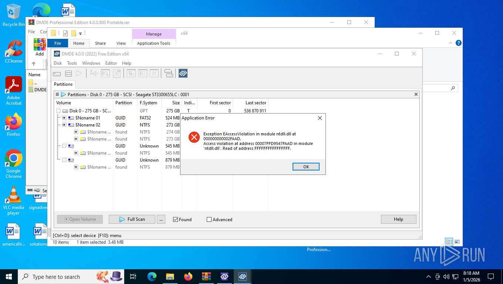Toggle the arrow box on found 274 GB row
Viewport: 503px width, 284px height.
pos(76,132)
